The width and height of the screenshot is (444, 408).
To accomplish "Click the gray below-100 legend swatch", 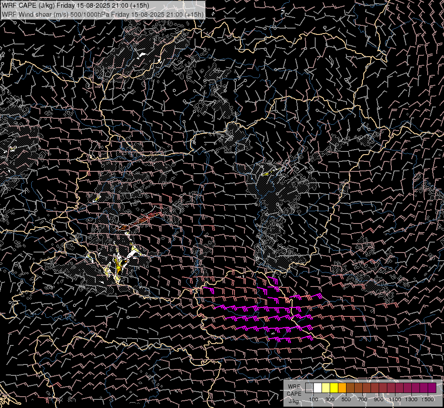I will click(x=309, y=388).
